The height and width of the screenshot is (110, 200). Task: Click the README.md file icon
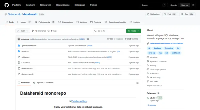19,68
